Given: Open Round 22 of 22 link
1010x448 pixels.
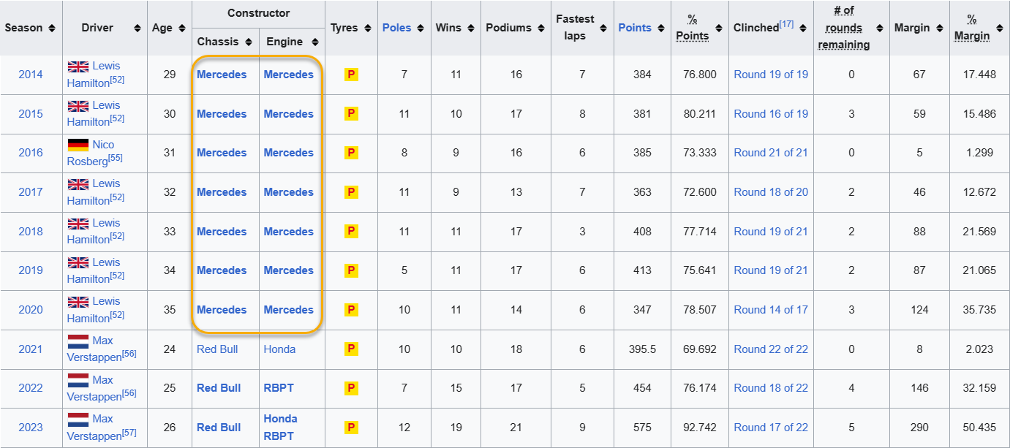Looking at the screenshot, I should 771,349.
